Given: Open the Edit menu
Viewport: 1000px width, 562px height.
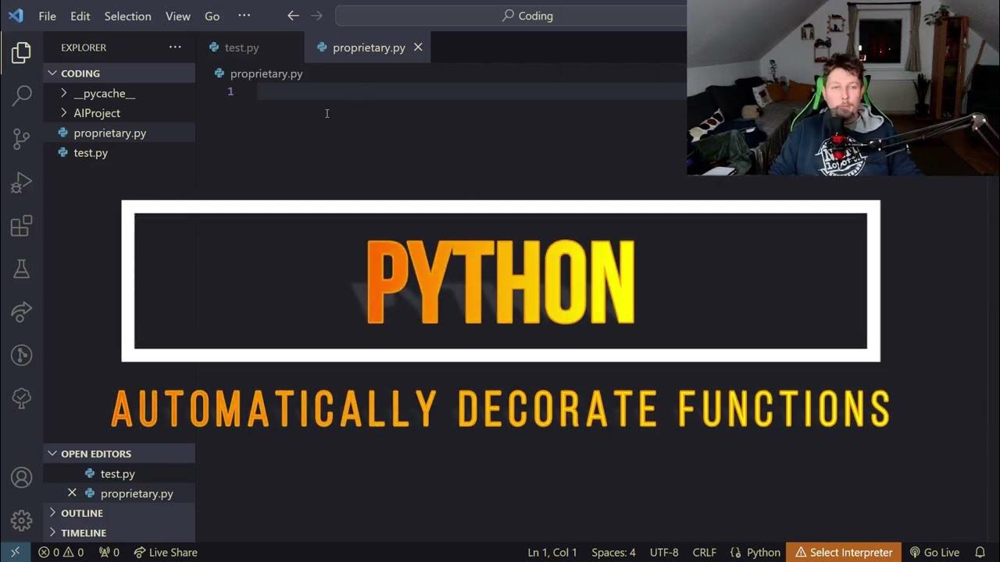Looking at the screenshot, I should coord(80,16).
